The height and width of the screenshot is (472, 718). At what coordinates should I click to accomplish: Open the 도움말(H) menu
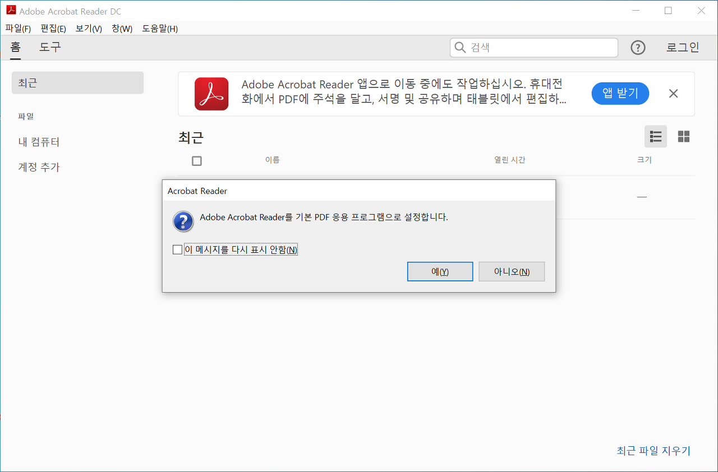(x=160, y=29)
